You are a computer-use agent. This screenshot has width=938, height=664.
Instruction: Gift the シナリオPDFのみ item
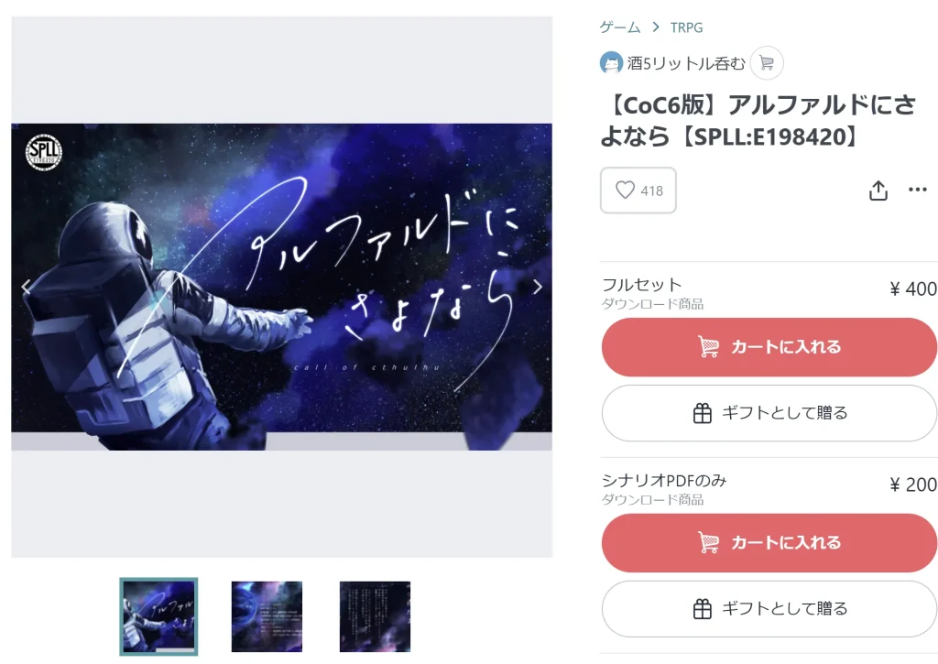769,608
